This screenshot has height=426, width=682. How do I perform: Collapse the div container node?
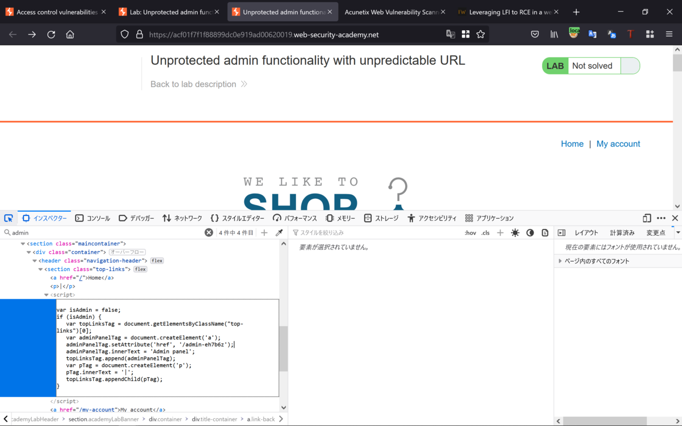point(29,252)
